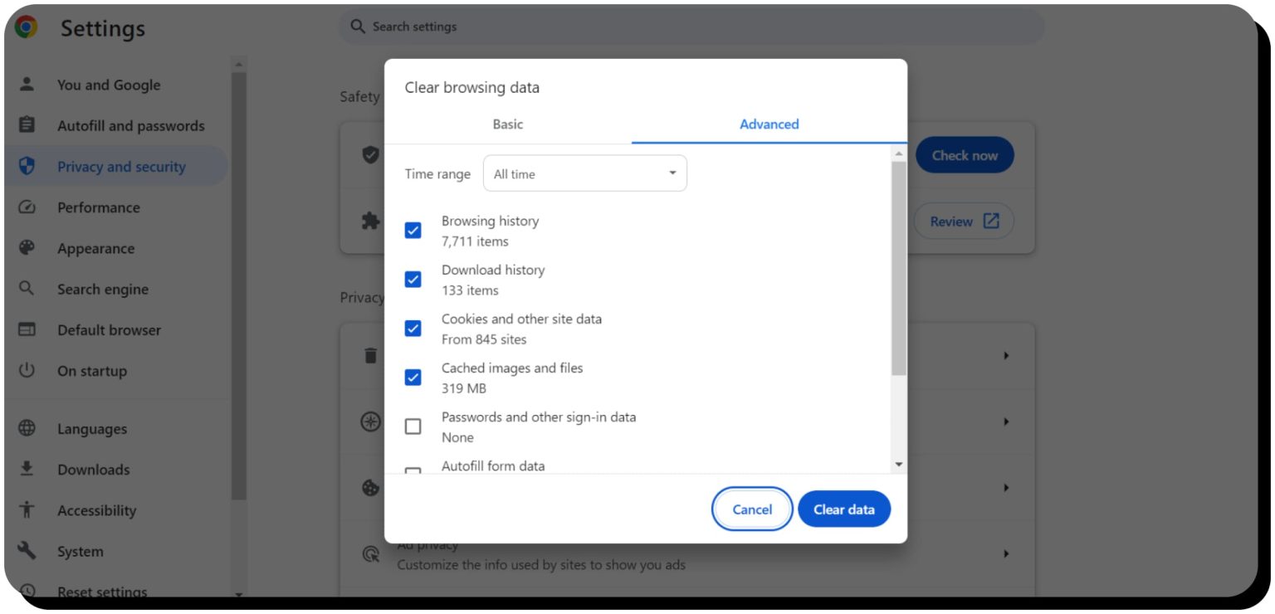Select the Advanced tab
The image size is (1275, 614).
click(769, 124)
